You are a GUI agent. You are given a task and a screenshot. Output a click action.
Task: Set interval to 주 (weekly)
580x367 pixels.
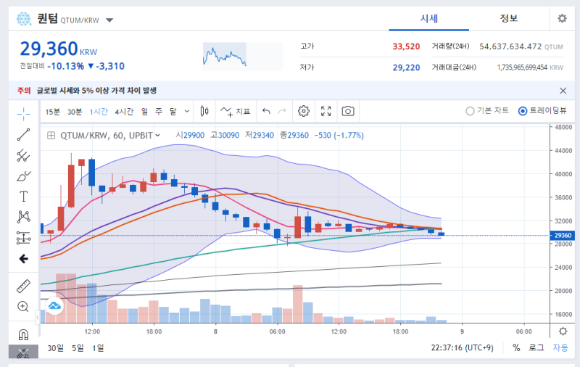[x=159, y=112]
